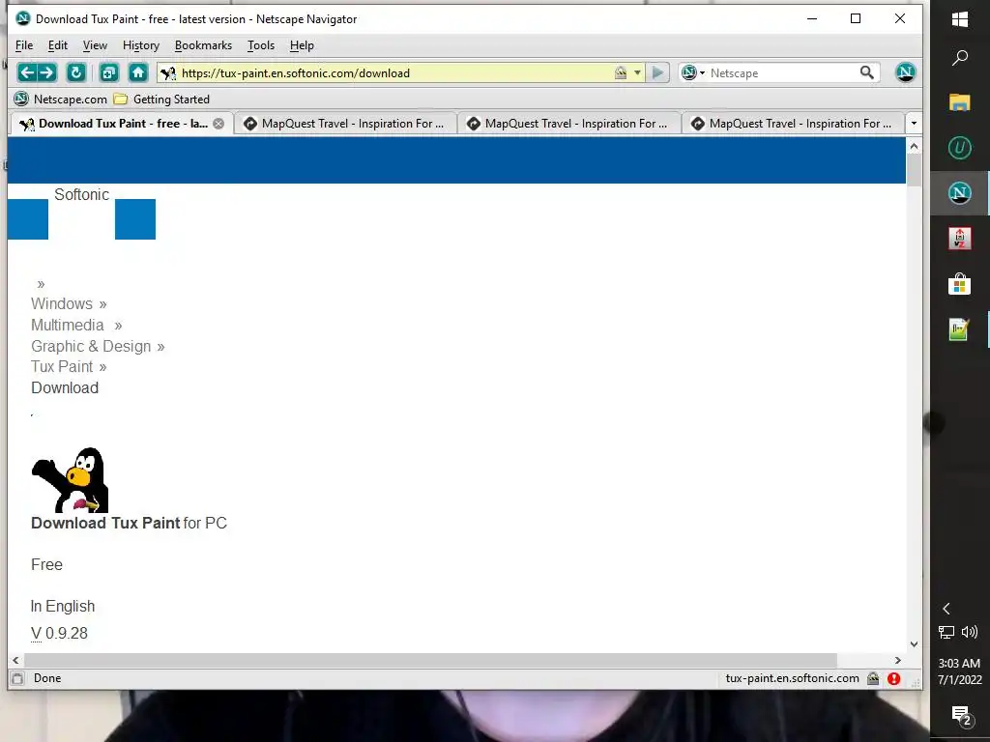Image resolution: width=990 pixels, height=742 pixels.
Task: Click the Netscape search input field
Action: 781,72
